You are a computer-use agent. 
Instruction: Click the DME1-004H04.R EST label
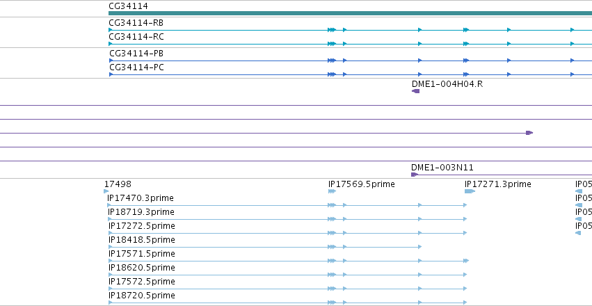tap(447, 83)
